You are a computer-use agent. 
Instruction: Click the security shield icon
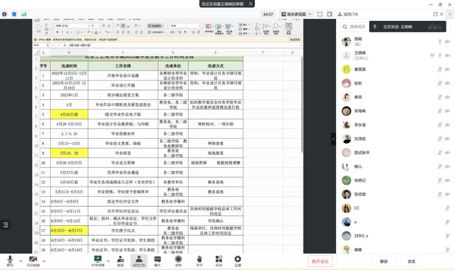14,14
